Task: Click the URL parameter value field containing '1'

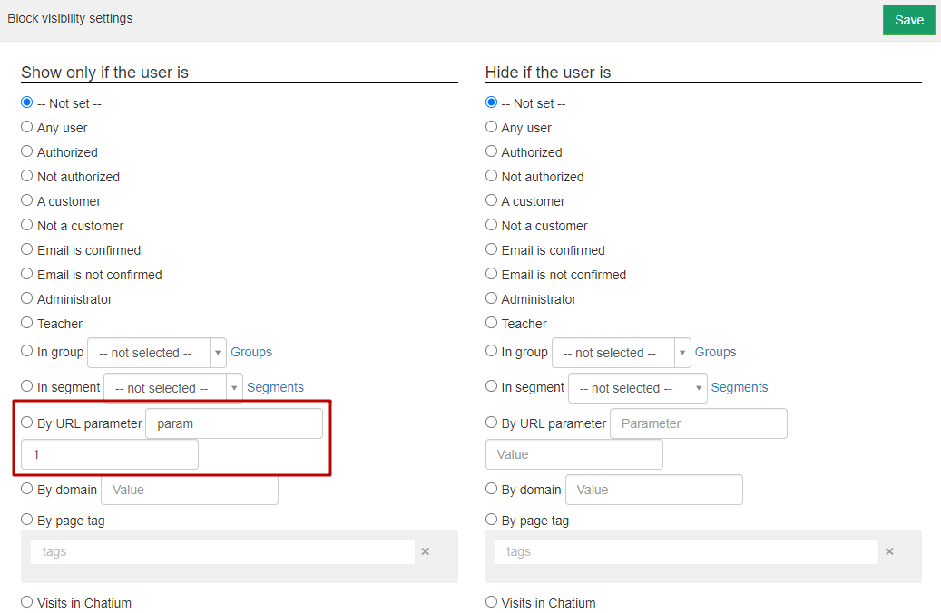Action: (110, 454)
